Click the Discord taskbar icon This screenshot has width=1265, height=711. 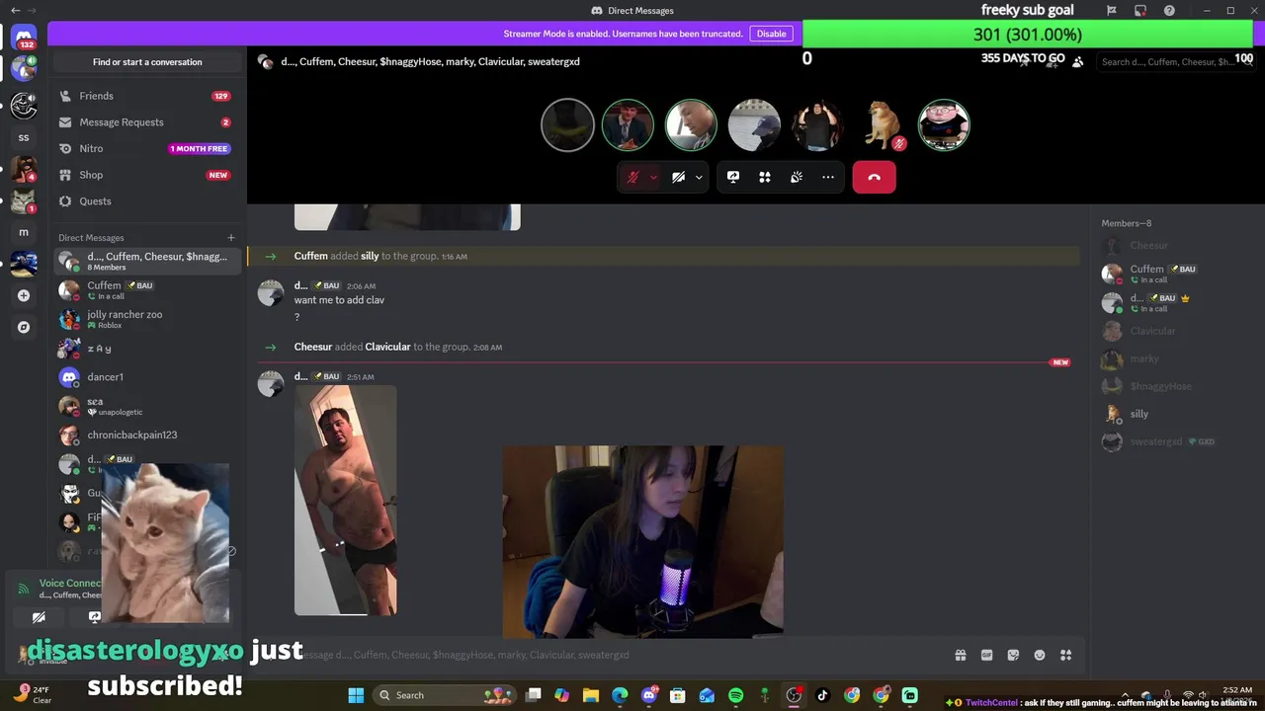click(649, 695)
